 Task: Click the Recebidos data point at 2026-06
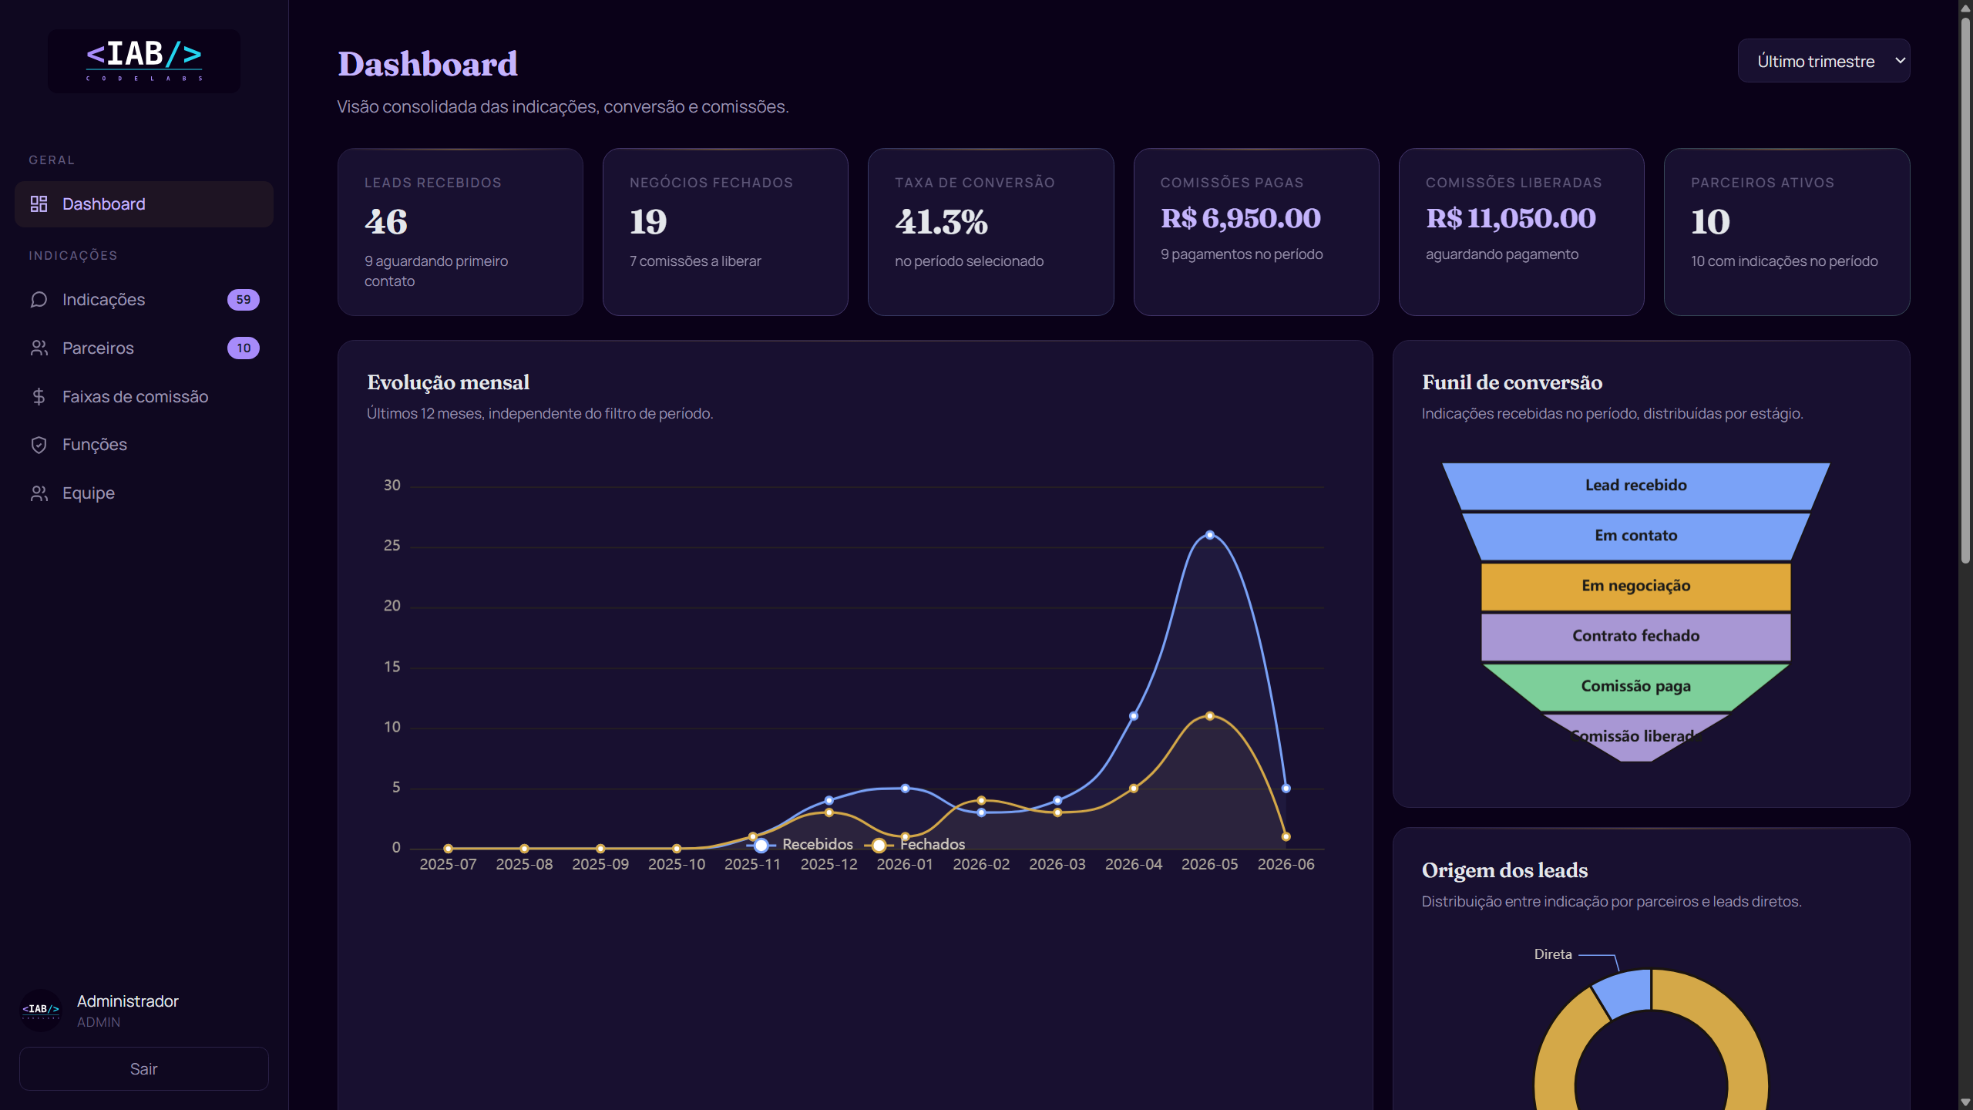tap(1286, 789)
